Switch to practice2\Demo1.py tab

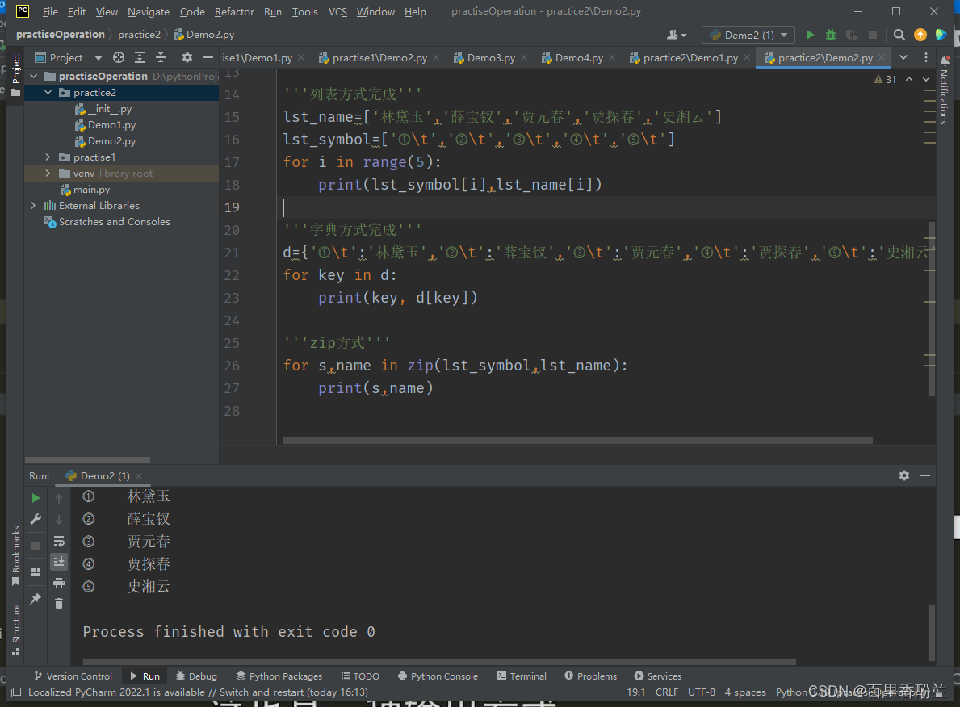tap(690, 57)
